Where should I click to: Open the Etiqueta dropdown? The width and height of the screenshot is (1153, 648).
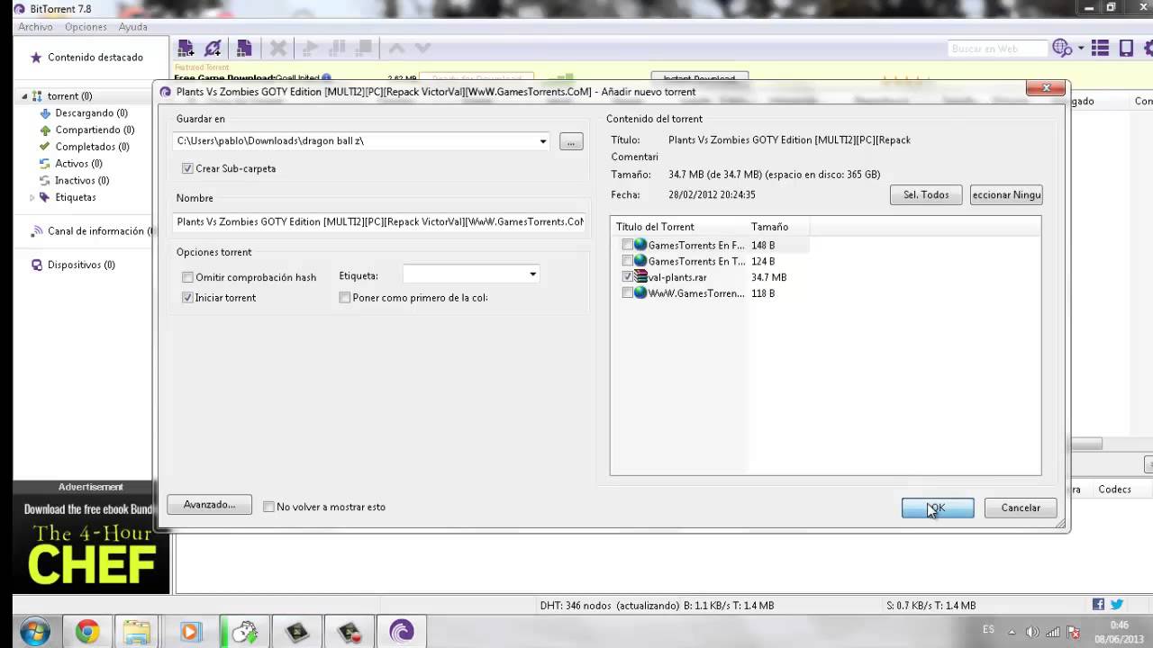[x=532, y=274]
